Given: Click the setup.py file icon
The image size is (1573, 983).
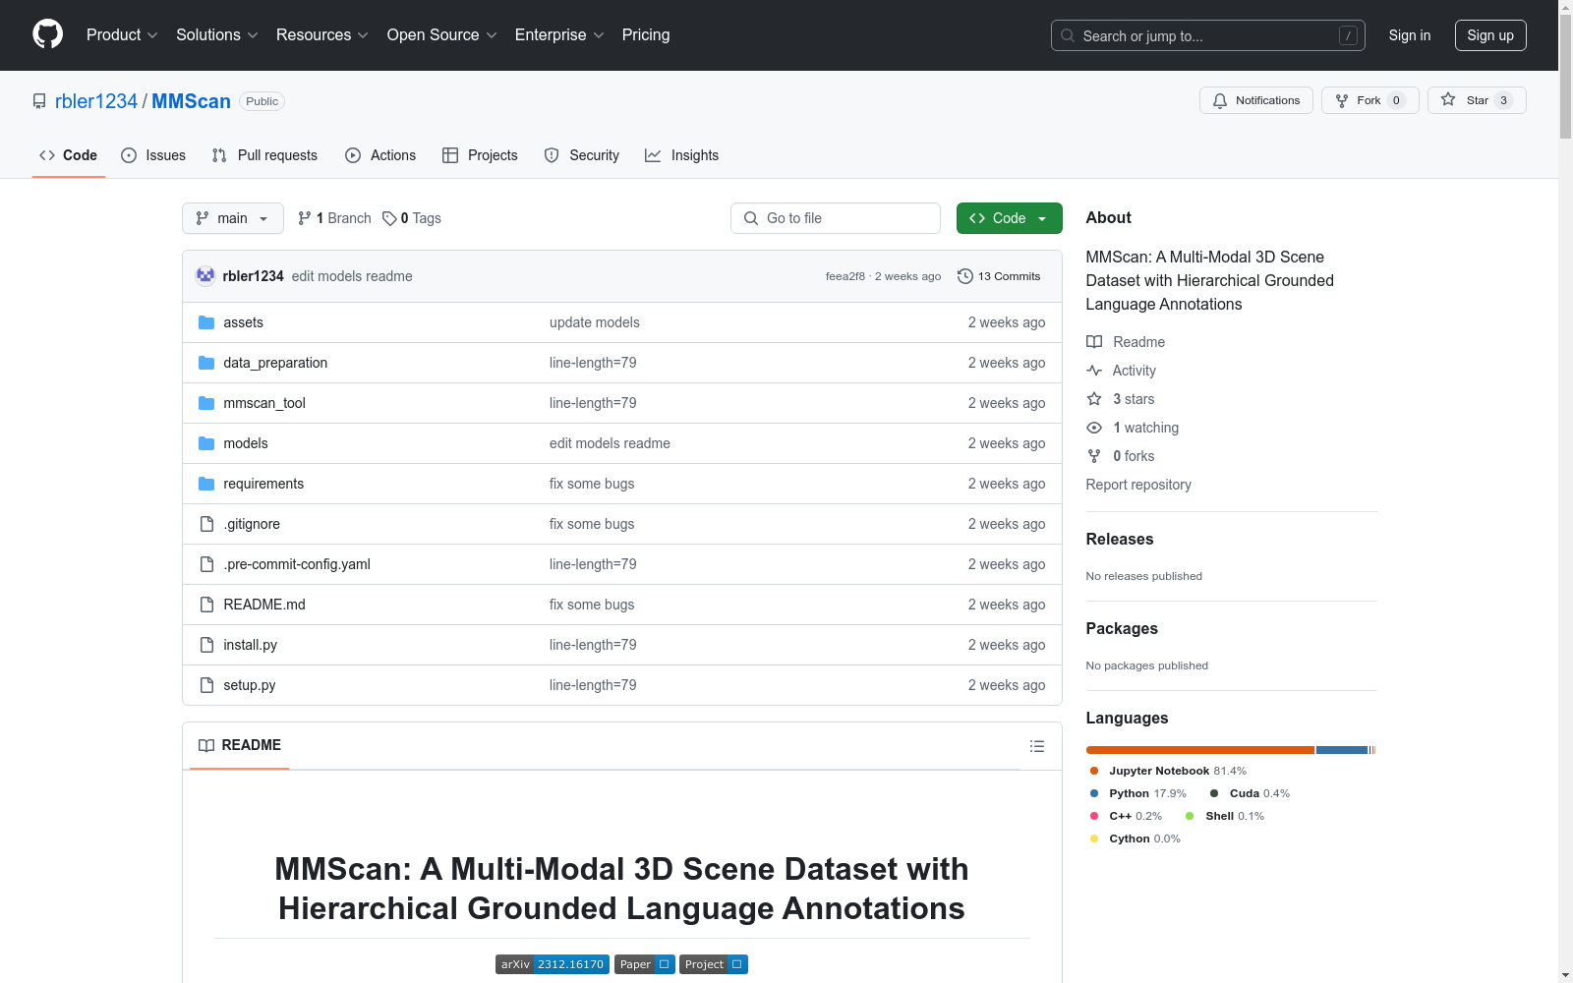Looking at the screenshot, I should point(206,685).
